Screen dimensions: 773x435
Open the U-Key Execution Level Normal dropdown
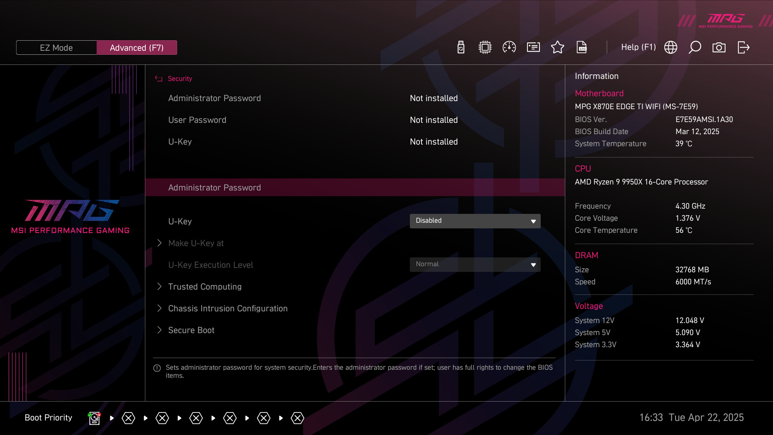pos(475,264)
